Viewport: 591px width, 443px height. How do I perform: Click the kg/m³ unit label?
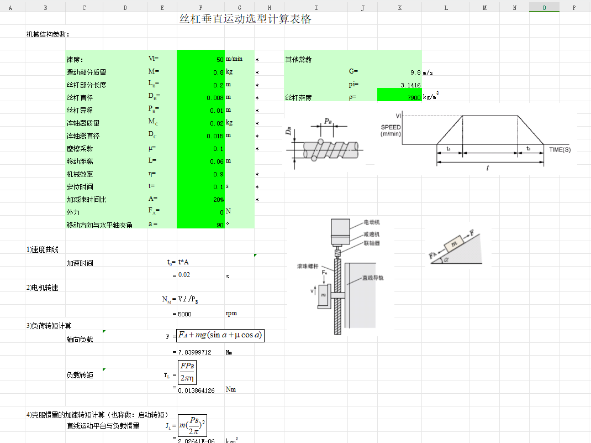[431, 96]
